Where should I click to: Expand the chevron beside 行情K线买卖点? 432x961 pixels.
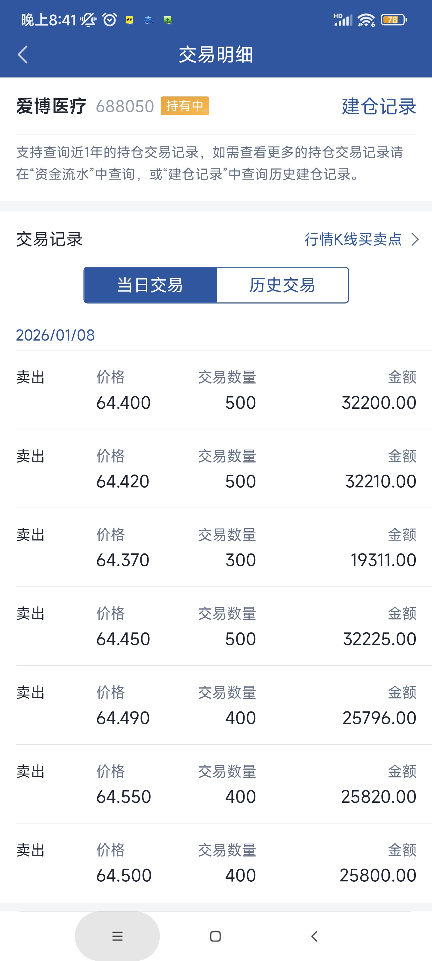(415, 239)
